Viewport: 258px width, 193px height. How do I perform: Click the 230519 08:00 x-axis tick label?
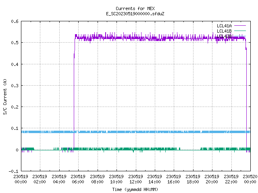pos(97,179)
